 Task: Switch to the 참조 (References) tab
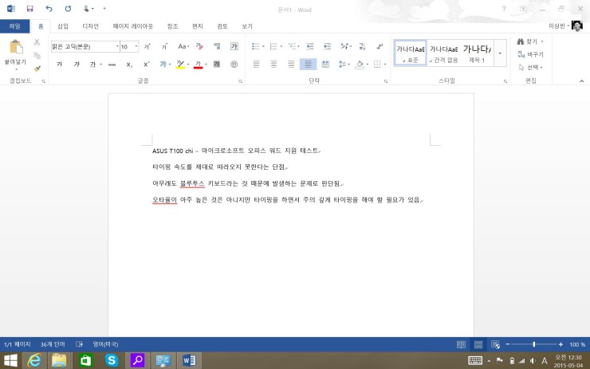pos(172,26)
